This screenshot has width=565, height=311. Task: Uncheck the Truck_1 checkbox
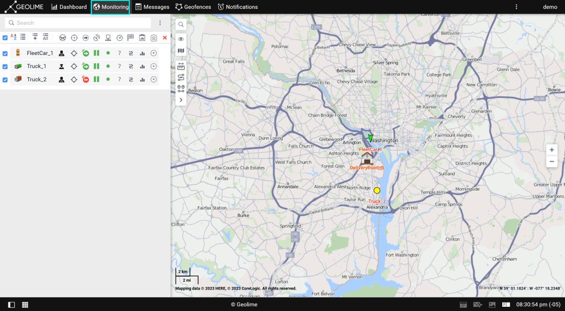(5, 66)
